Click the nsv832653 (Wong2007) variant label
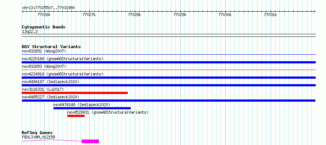 coord(44,66)
